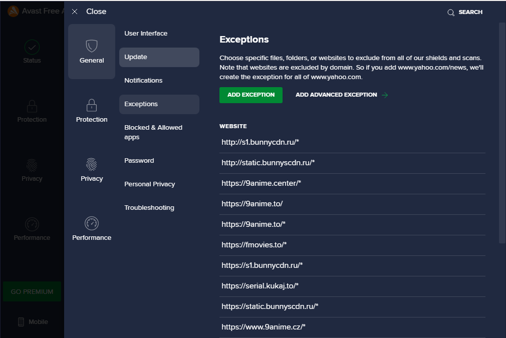Click the WEBSITE column heading

pyautogui.click(x=233, y=126)
